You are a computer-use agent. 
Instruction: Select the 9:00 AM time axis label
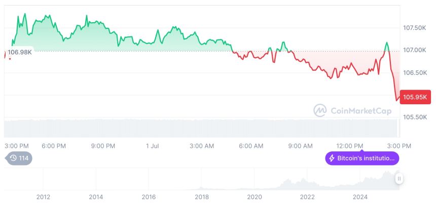coord(301,146)
